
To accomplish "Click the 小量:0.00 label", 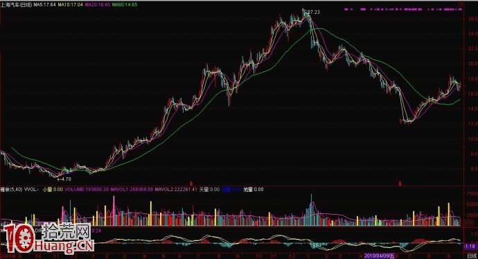I will [53, 190].
